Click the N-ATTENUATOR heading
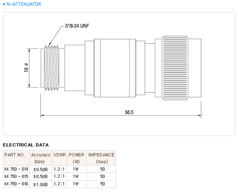This screenshot has width=238, height=192. coord(24,4)
